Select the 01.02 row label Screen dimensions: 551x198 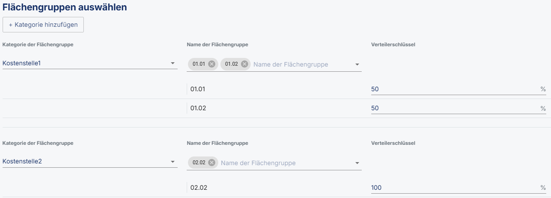(x=198, y=108)
